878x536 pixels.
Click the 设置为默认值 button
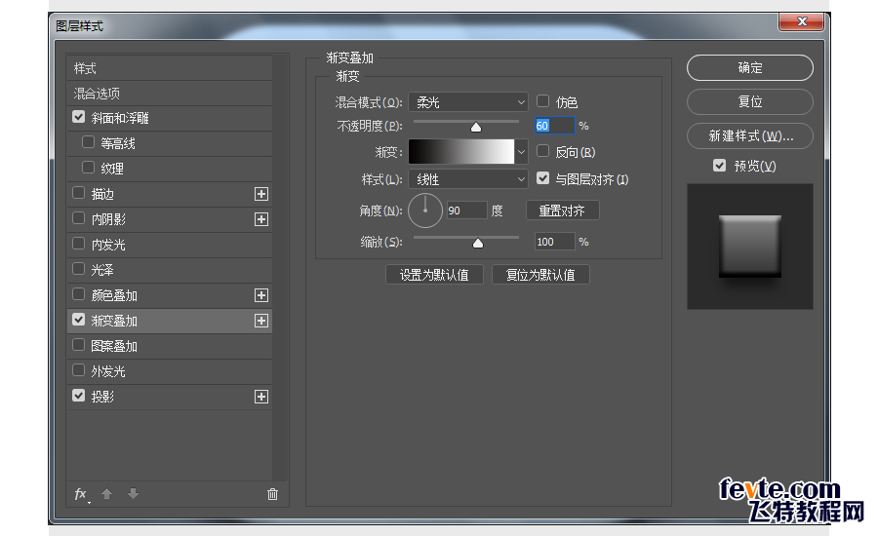(x=434, y=275)
